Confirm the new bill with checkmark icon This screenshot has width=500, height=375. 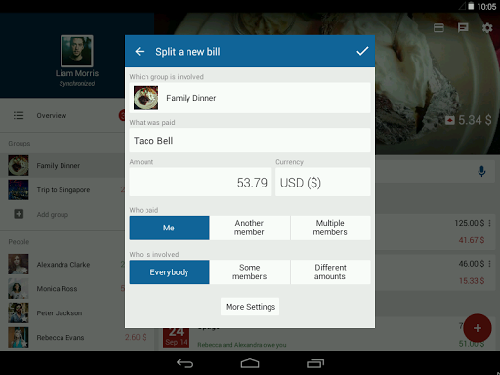[x=362, y=51]
